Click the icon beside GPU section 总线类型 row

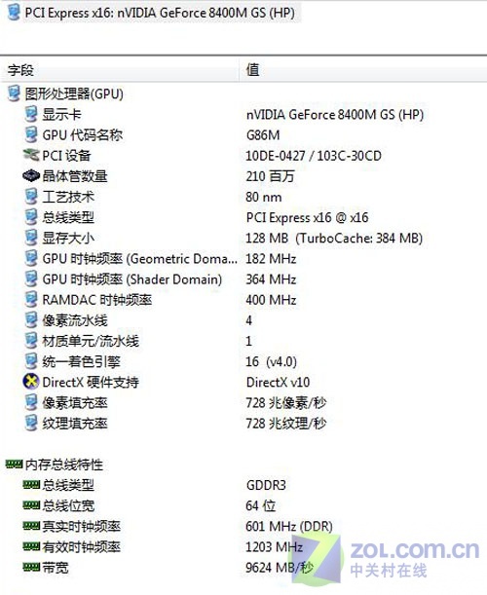31,217
